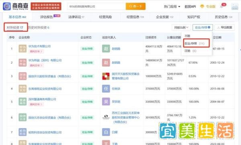241x145 pixels.
Task: Choose 在业/存续 (11) in dropdown list
Action: (x=194, y=44)
